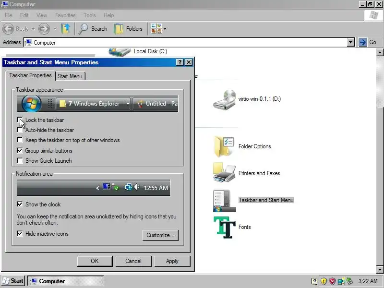Click the Forward arrow button
Image resolution: width=384 pixels, height=288 pixels.
point(44,29)
